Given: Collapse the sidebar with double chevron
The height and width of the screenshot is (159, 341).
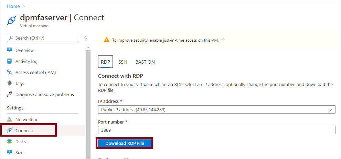Looking at the screenshot, I should coord(86,38).
